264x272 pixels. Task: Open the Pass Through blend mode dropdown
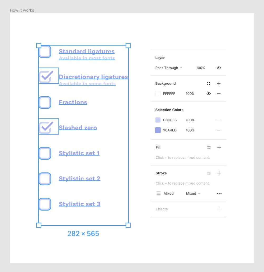tap(168, 68)
